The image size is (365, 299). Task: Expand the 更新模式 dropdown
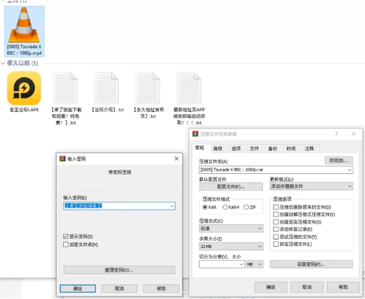tap(311, 187)
